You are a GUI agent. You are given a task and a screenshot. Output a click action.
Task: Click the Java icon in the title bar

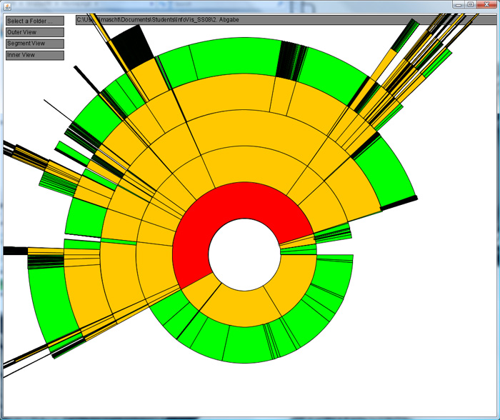tap(7, 6)
